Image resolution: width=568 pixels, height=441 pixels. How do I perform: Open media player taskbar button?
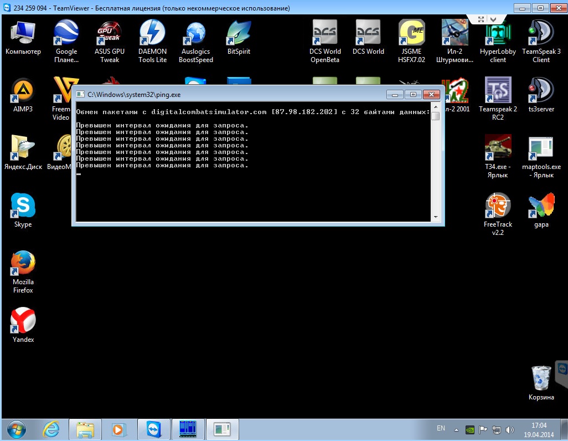119,430
